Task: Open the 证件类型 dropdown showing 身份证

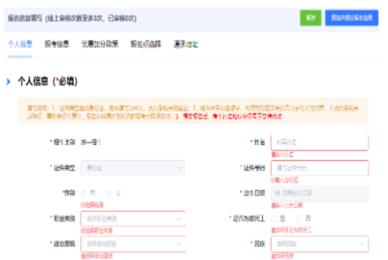Action: coord(133,168)
